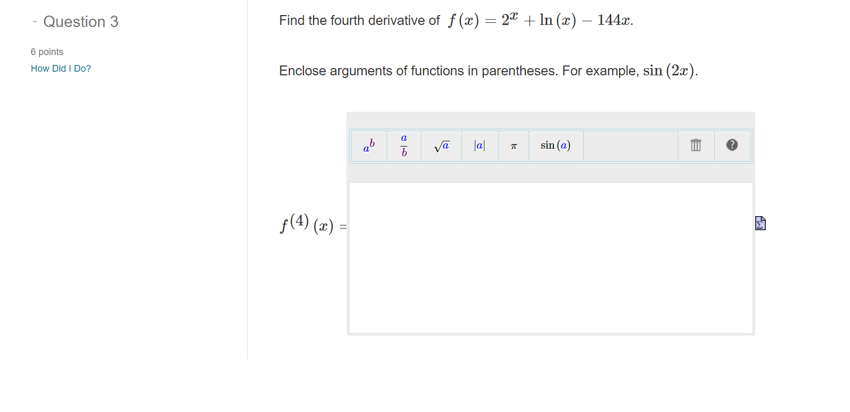This screenshot has height=412, width=850.
Task: Insert the sin(a) function template
Action: (x=556, y=146)
